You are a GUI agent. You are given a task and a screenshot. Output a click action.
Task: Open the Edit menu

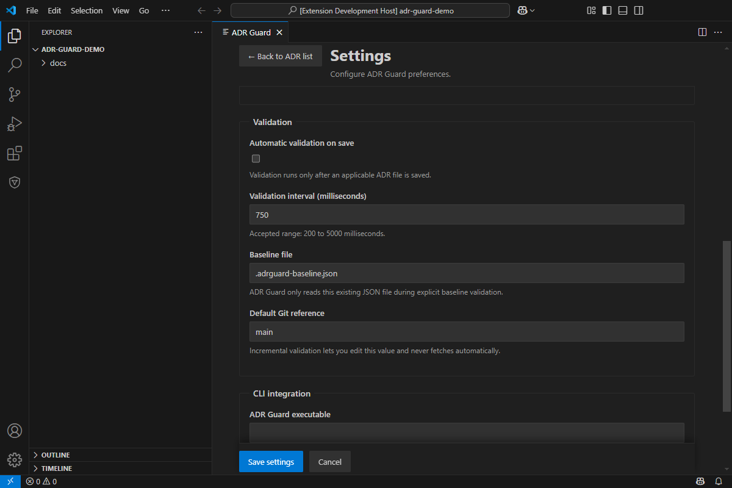54,10
